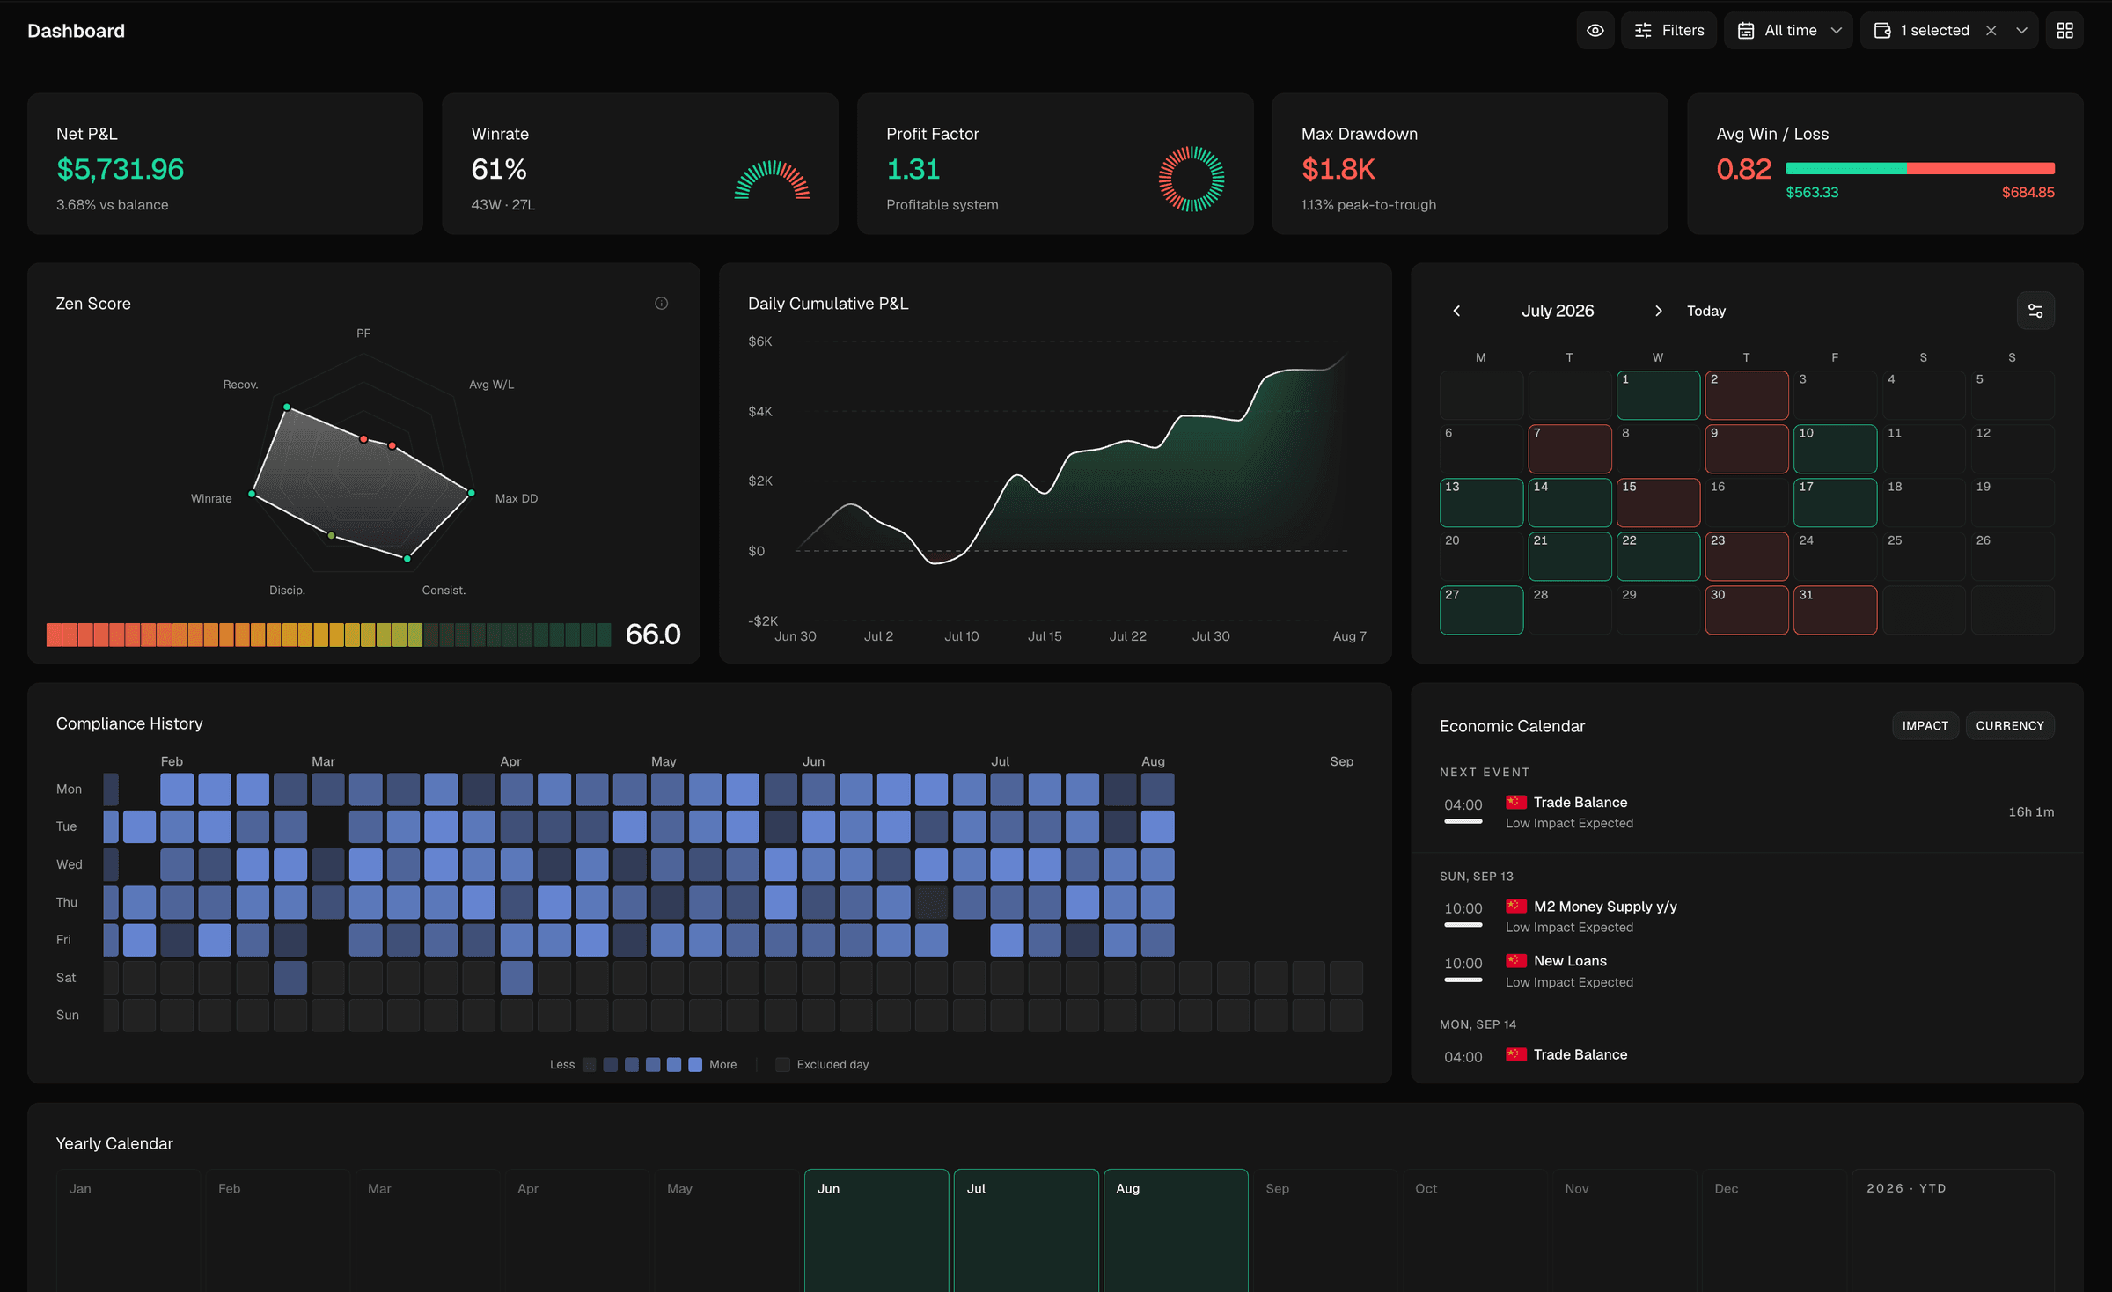Click the sliders icon in Filters button

(1643, 31)
